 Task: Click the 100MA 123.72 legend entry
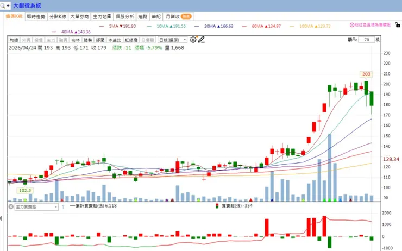[x=310, y=26]
